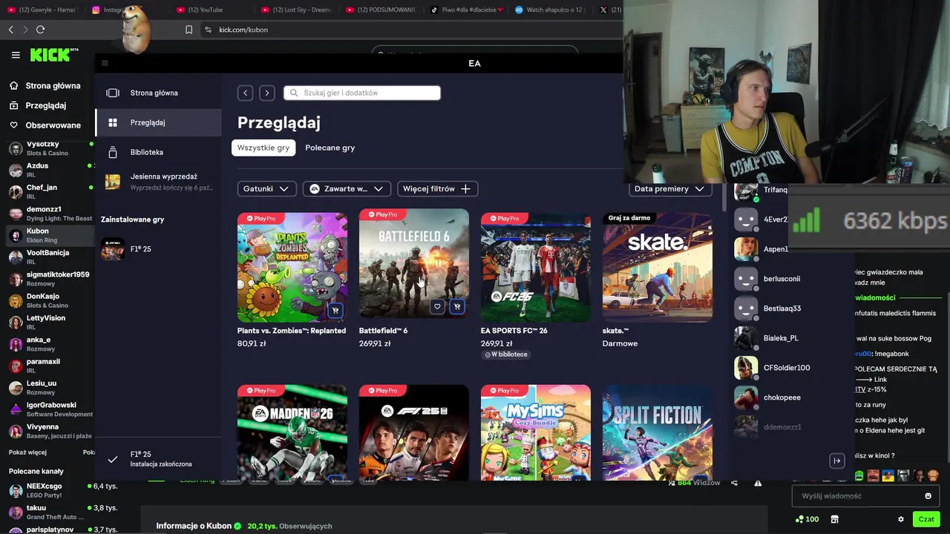This screenshot has width=950, height=534.
Task: Click the Strona główna home icon in Kick
Action: click(x=13, y=85)
